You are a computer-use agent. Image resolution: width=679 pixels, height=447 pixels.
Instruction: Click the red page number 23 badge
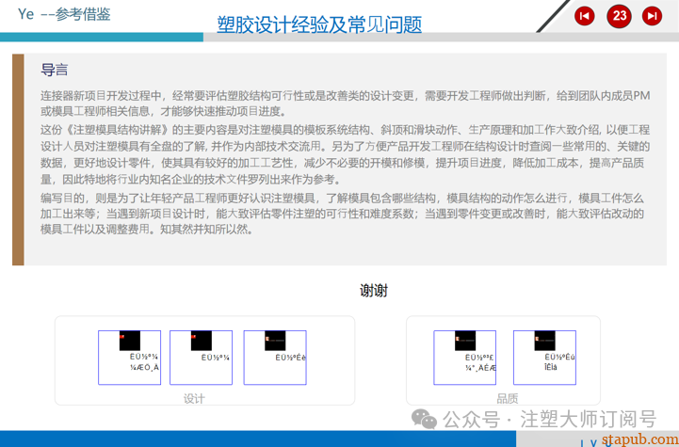pos(619,15)
